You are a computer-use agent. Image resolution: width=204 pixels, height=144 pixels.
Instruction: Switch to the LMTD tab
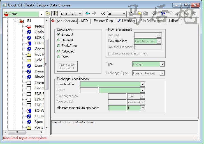point(84,21)
